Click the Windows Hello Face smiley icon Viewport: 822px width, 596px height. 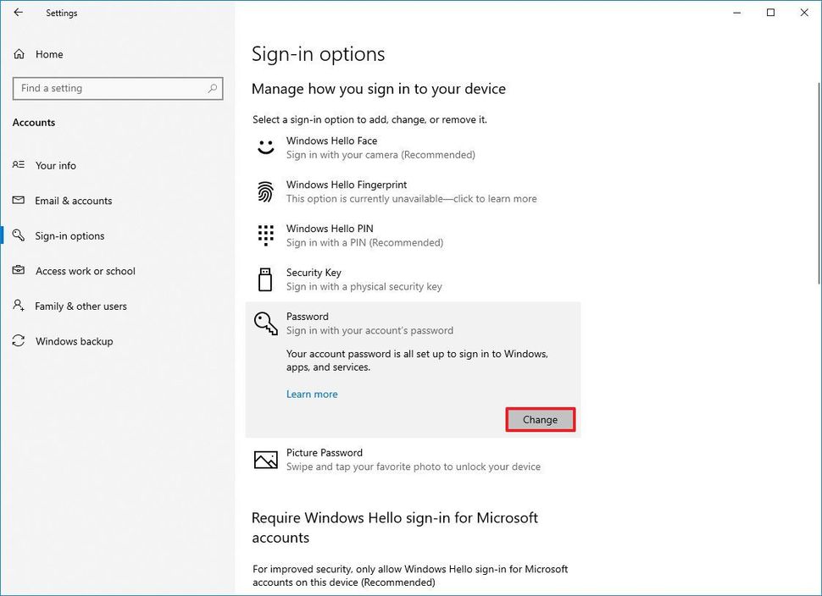click(266, 147)
